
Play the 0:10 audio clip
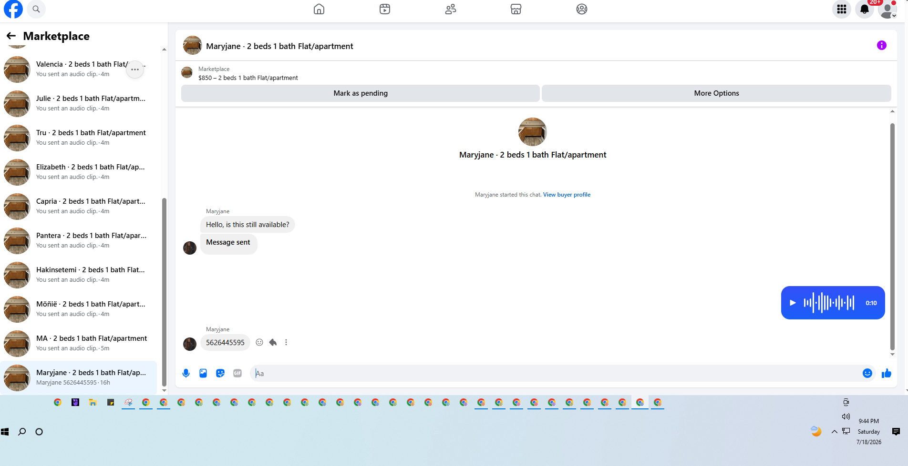coord(793,303)
